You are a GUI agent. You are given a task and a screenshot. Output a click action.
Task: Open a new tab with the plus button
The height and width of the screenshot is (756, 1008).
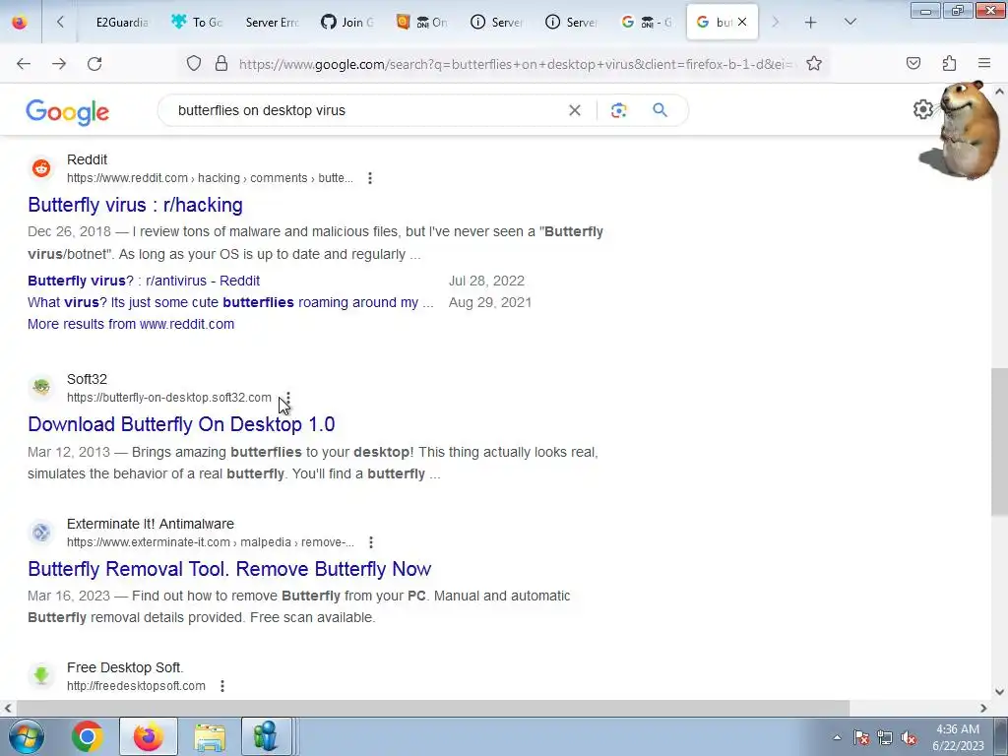[811, 23]
